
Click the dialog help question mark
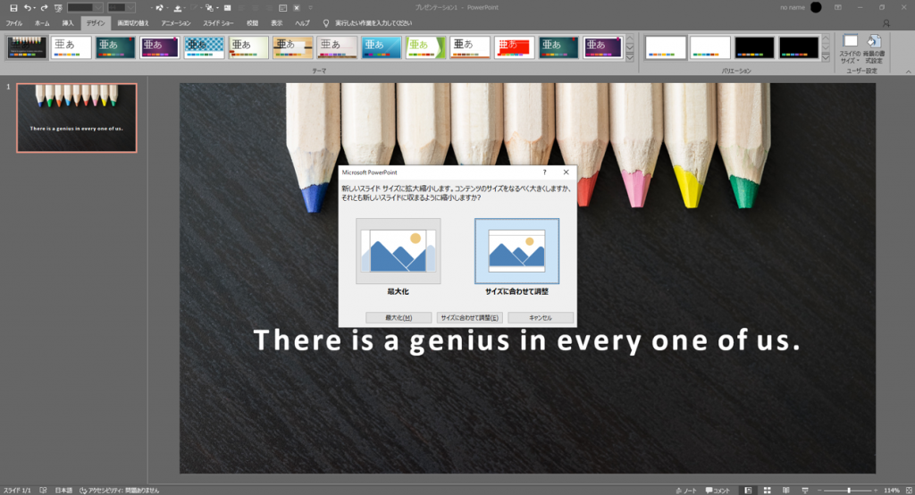(x=545, y=172)
